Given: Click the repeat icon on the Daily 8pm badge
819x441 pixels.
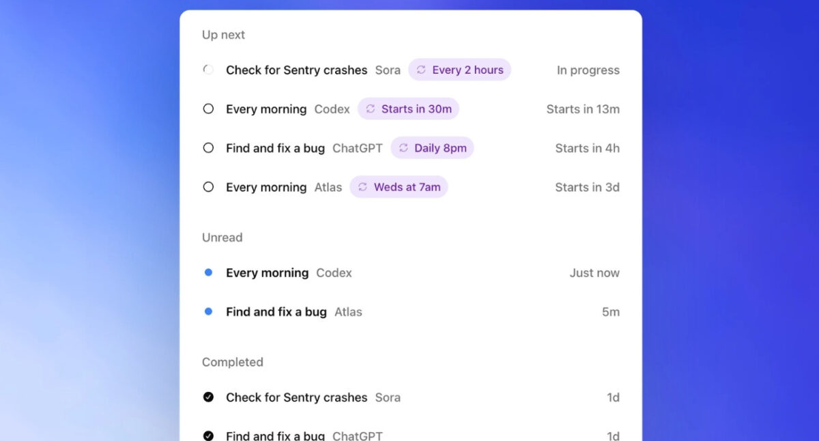Looking at the screenshot, I should tap(403, 147).
